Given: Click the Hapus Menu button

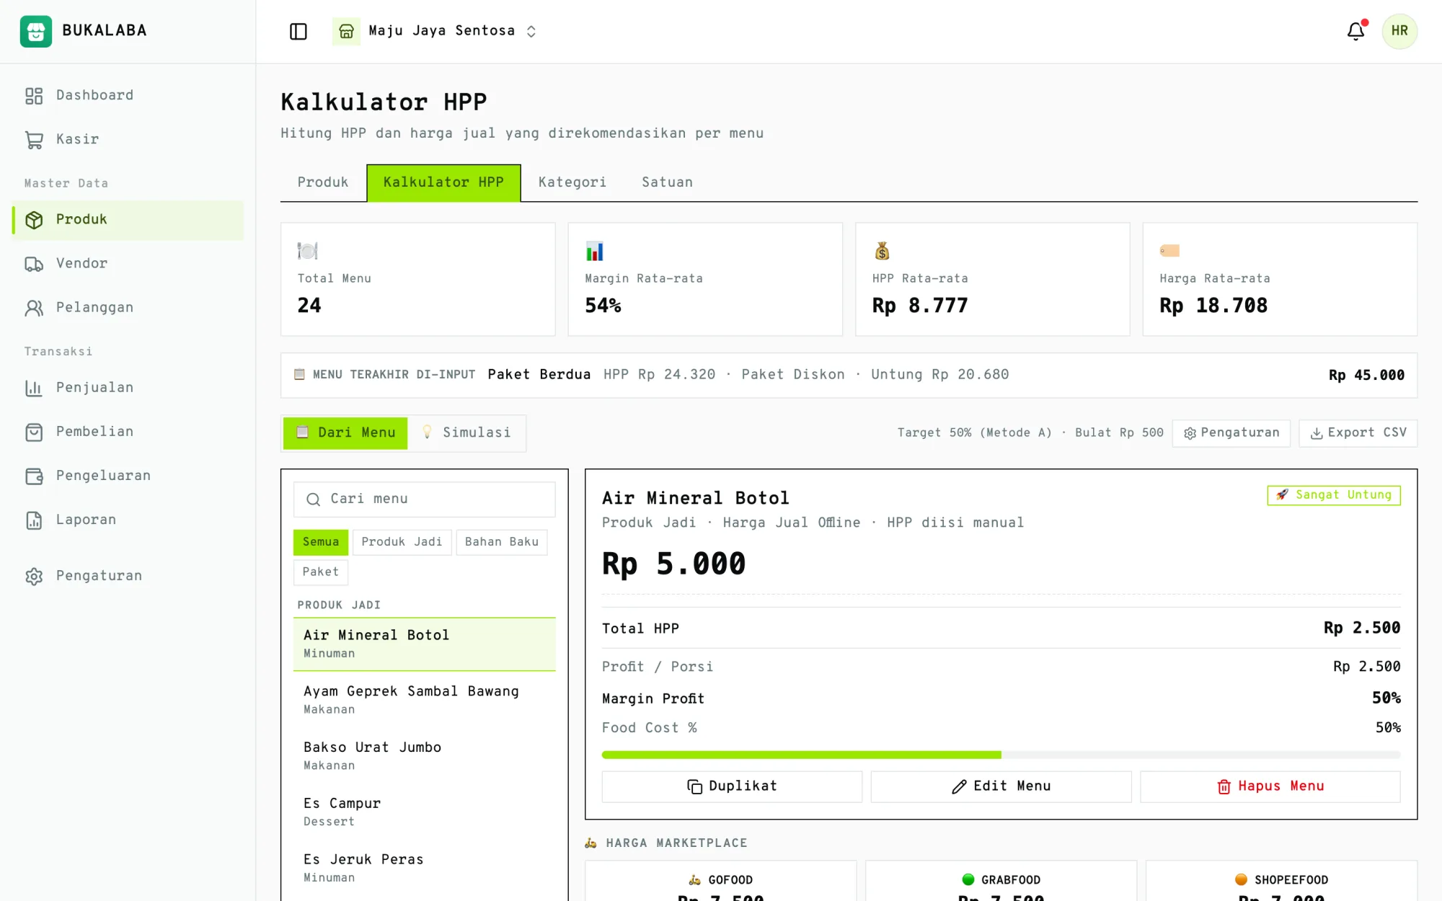Looking at the screenshot, I should click(x=1270, y=786).
